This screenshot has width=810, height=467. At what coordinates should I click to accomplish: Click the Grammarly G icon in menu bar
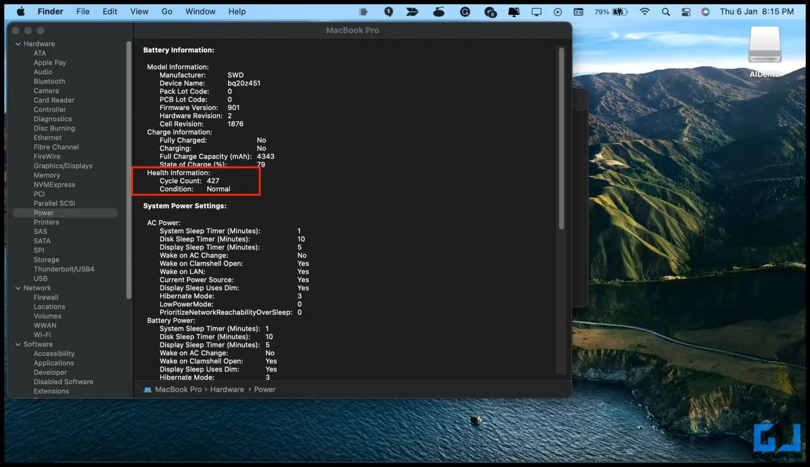(x=465, y=11)
